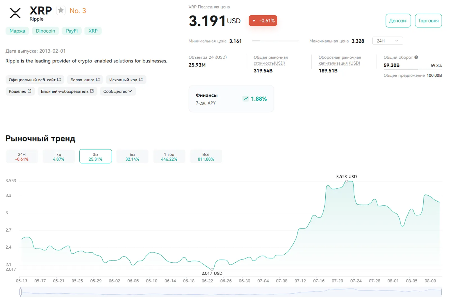Click the 3.191 USD last price

coord(215,21)
